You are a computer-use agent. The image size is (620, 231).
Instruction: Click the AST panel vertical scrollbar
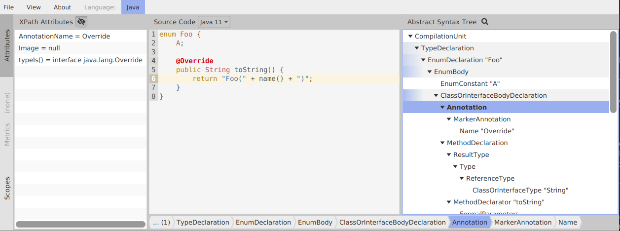click(x=613, y=72)
